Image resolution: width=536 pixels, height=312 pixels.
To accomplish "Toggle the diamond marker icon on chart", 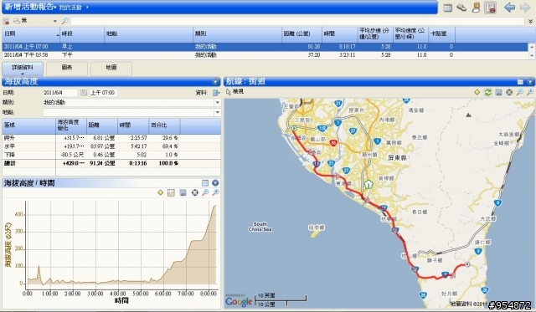I will coord(160,193).
